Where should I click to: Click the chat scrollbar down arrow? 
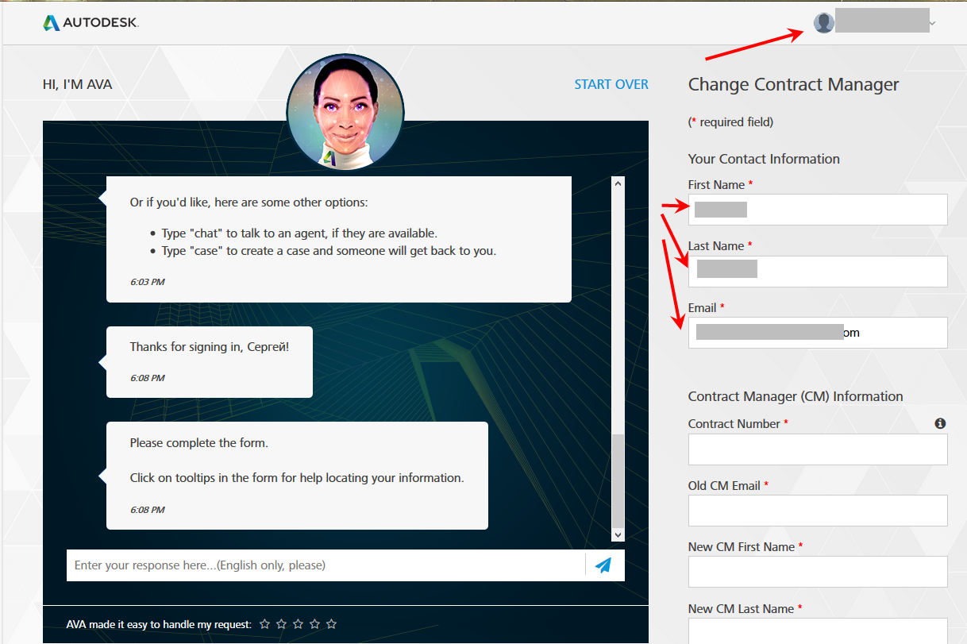tap(618, 535)
